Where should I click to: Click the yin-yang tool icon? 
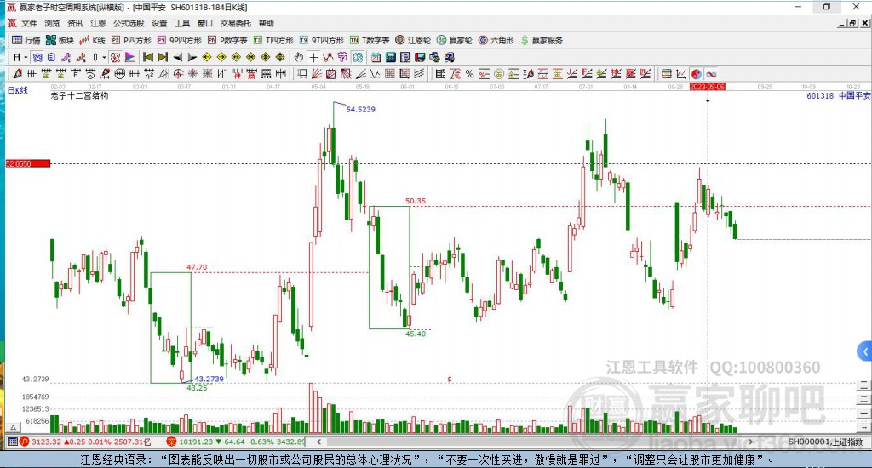click(x=697, y=74)
